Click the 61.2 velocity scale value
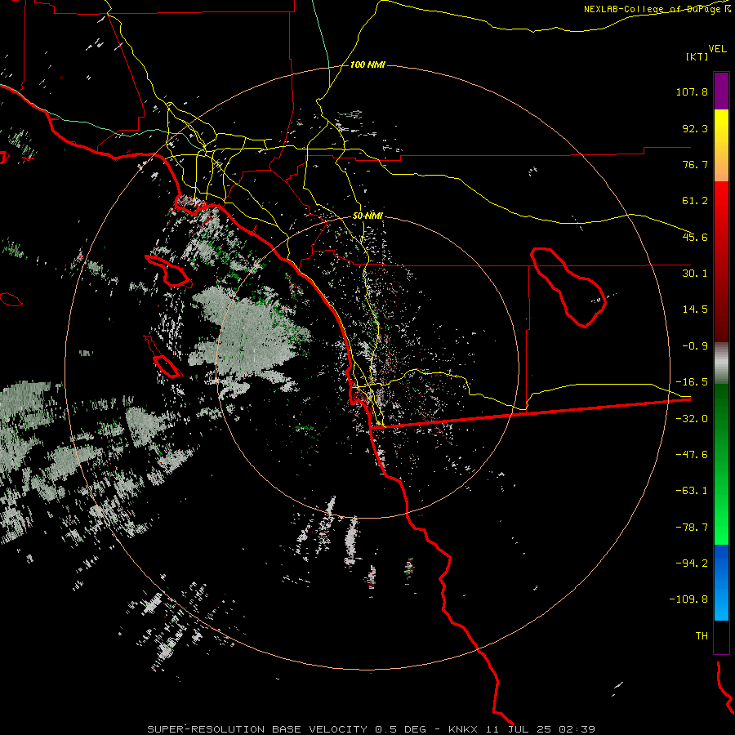The width and height of the screenshot is (735, 735). [x=695, y=201]
